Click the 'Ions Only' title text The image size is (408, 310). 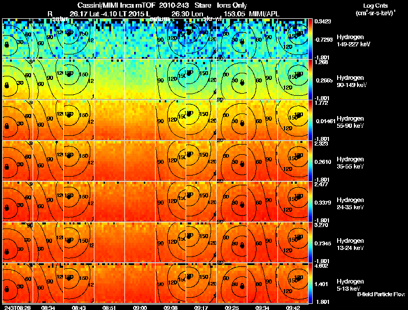tap(232, 5)
